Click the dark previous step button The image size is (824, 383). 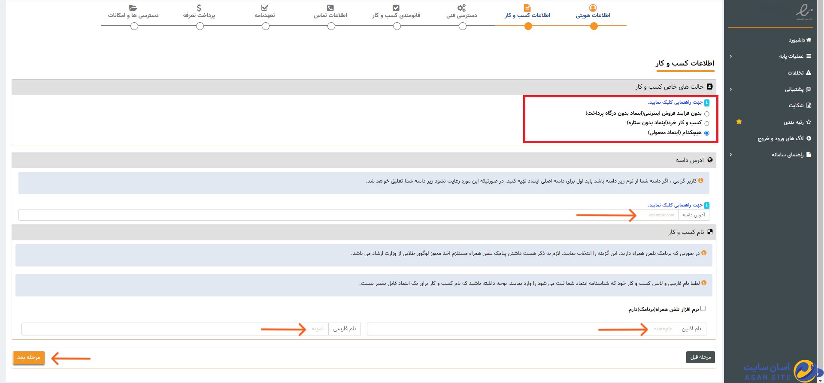pyautogui.click(x=700, y=357)
